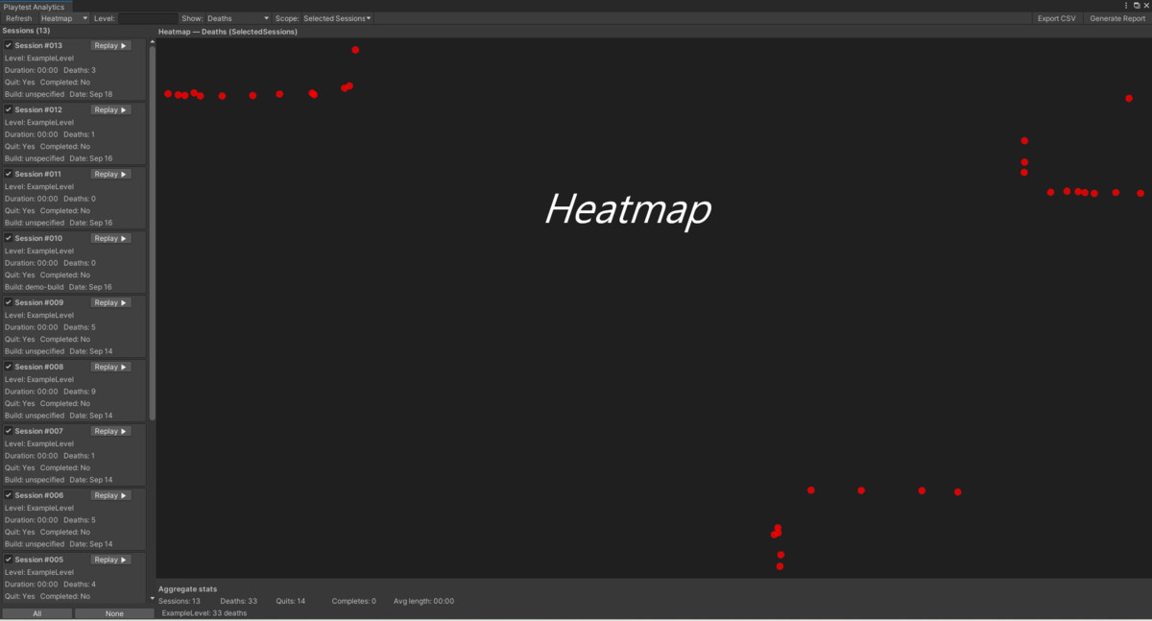Click the 'Deaths: 33' aggregate value

(x=239, y=601)
